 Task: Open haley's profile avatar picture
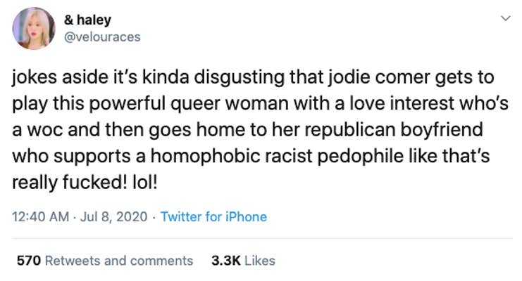pos(34,29)
